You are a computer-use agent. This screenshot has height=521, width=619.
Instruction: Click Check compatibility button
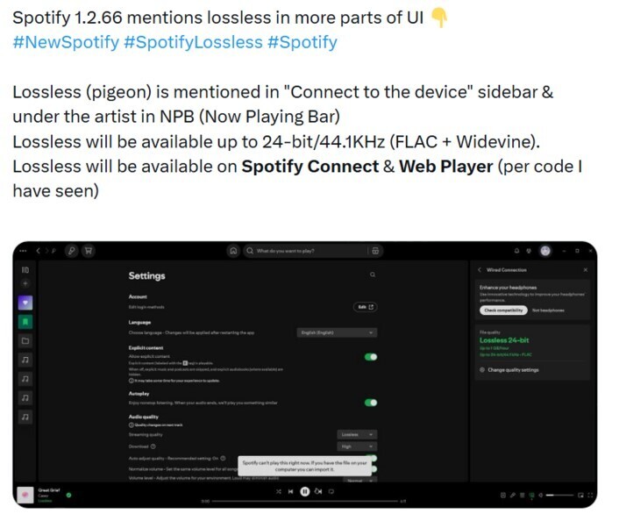point(503,310)
